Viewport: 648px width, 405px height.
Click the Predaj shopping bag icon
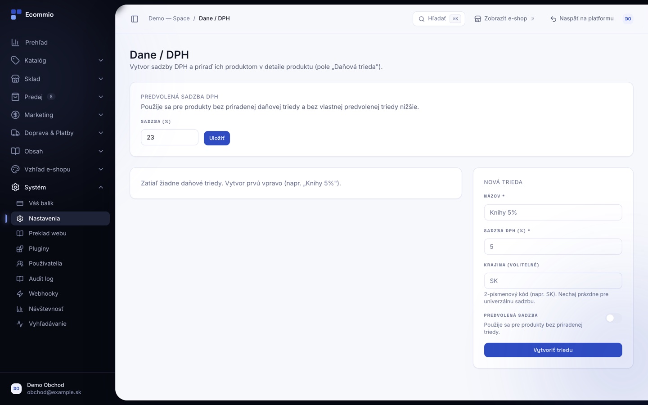(x=15, y=97)
